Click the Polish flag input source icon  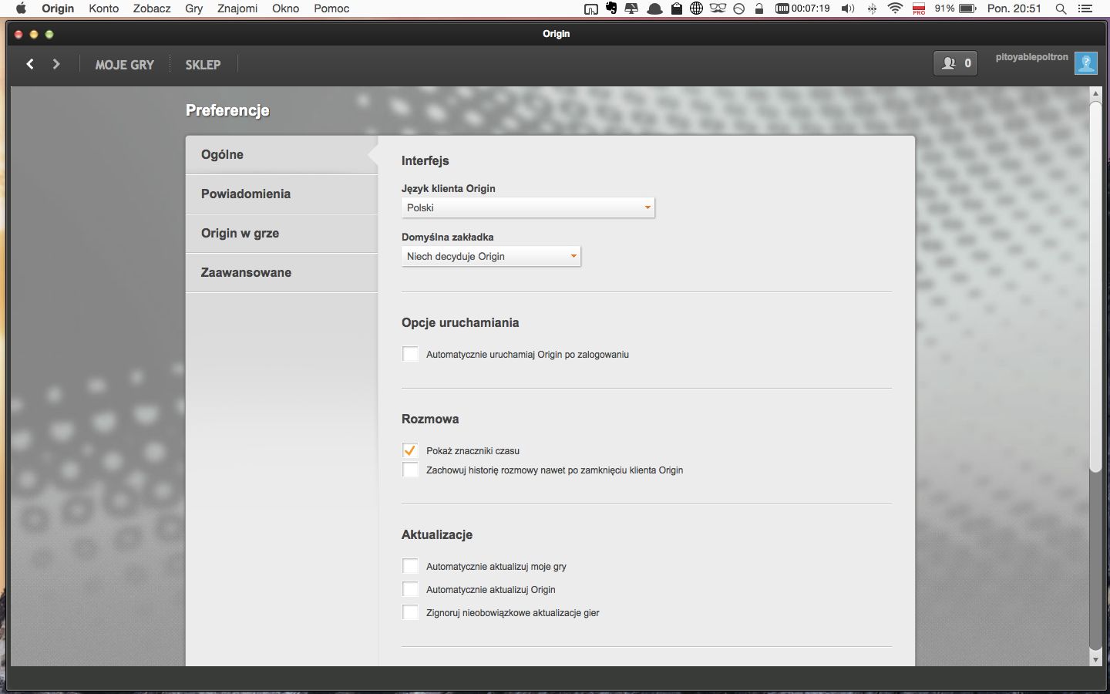point(919,8)
